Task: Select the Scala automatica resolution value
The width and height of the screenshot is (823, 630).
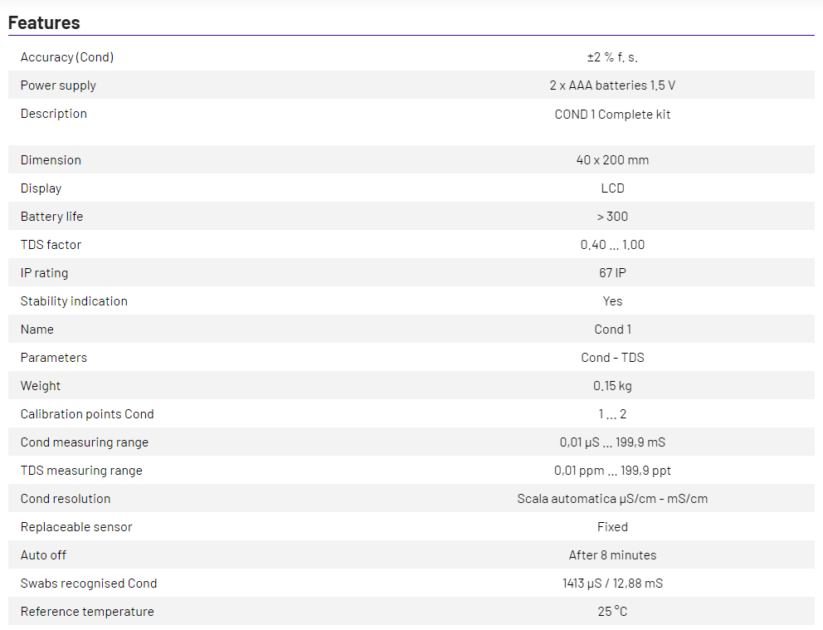Action: click(x=612, y=499)
